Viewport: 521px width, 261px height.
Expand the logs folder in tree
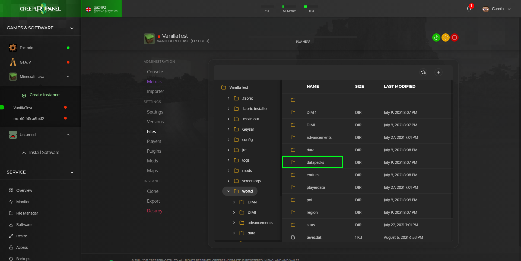pyautogui.click(x=228, y=160)
